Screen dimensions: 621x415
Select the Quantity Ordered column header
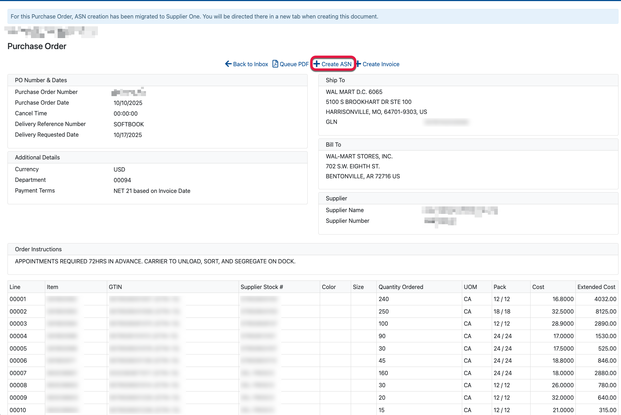click(401, 287)
